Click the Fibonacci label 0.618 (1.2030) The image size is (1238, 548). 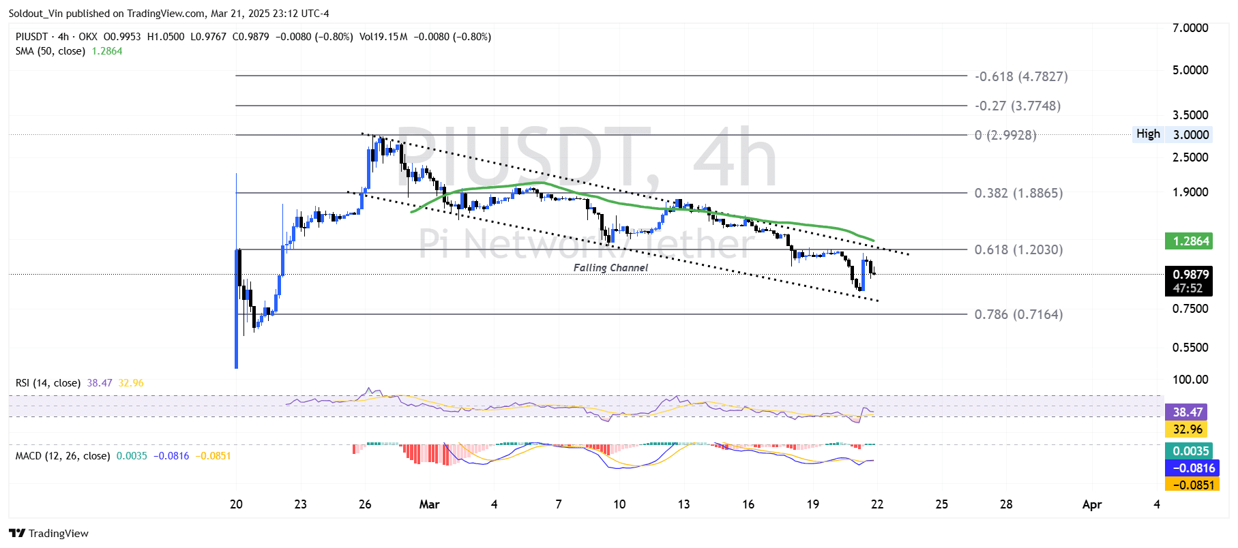(1018, 249)
